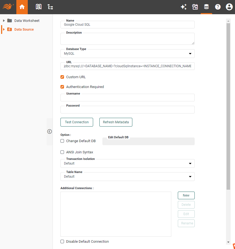Open the repository tree view icon
The image size is (235, 249).
(50, 7)
